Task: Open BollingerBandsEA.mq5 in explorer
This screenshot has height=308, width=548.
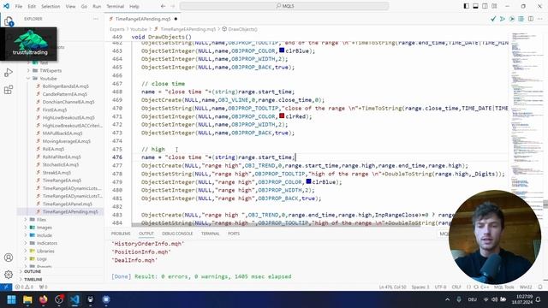Action: pyautogui.click(x=65, y=86)
